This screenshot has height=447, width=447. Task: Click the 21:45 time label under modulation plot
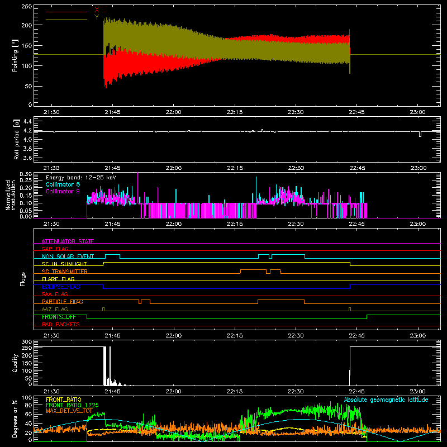coord(113,224)
